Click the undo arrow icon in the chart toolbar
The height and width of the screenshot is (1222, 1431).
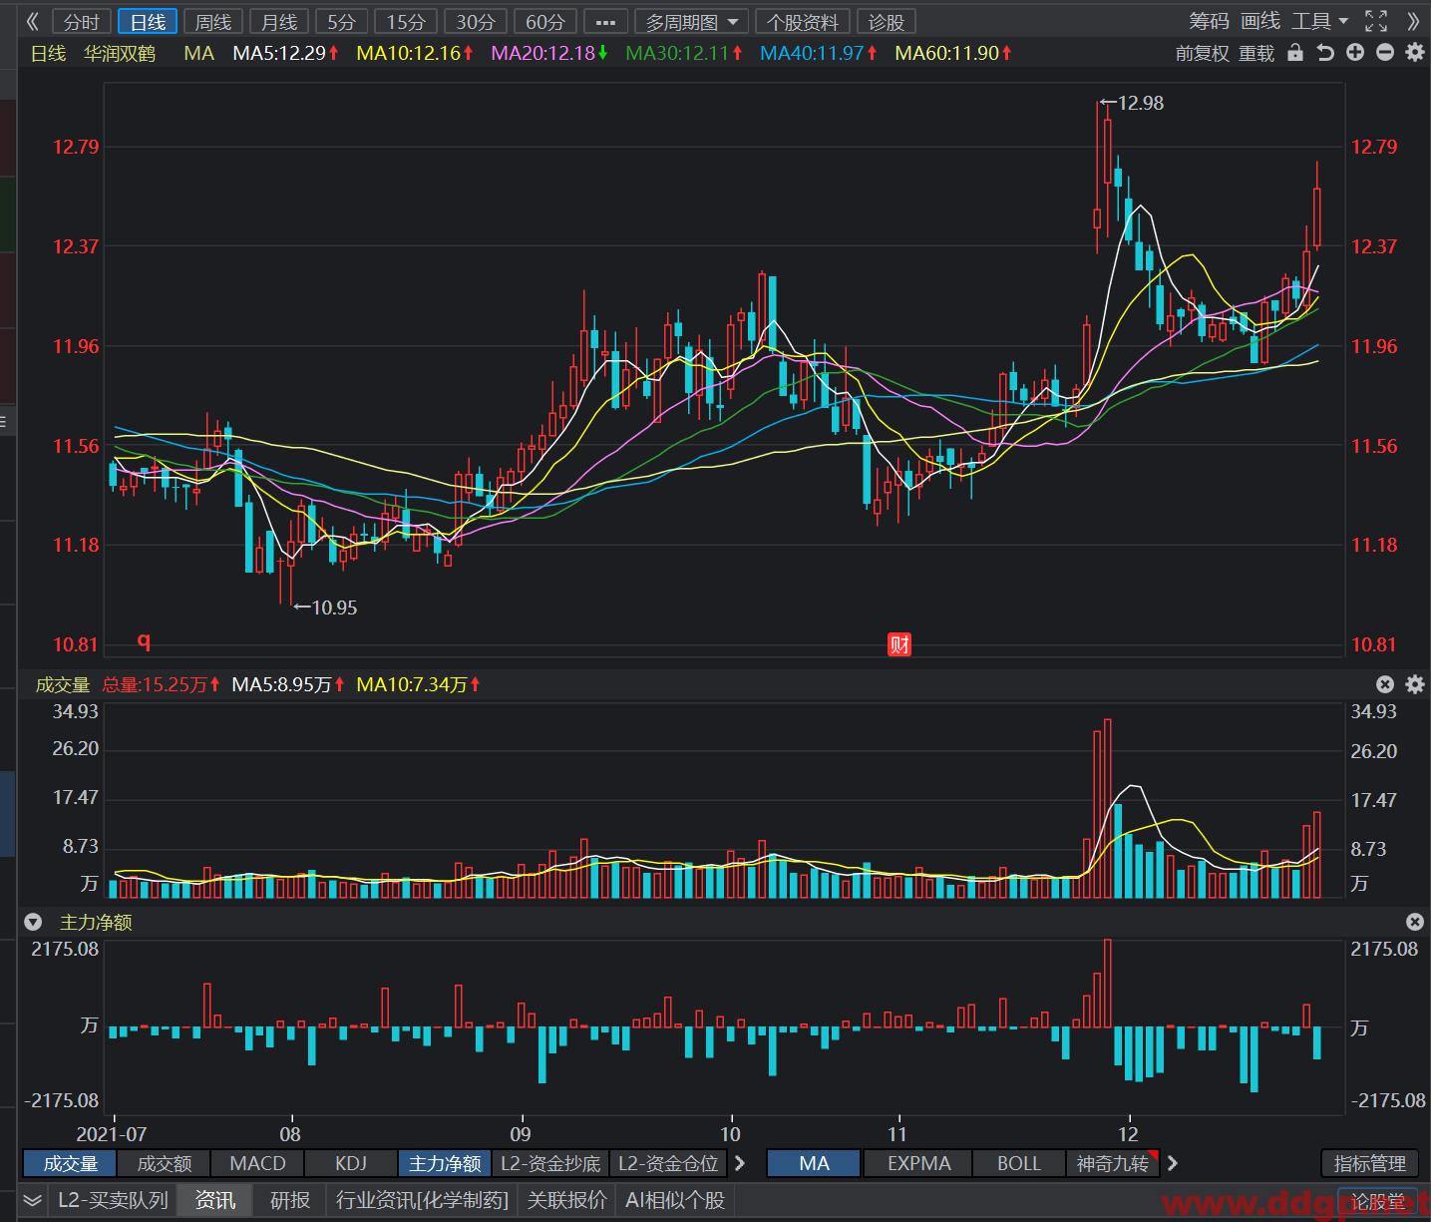[x=1325, y=53]
